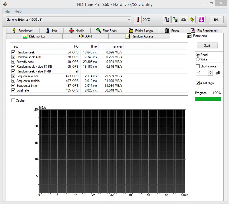Click the '0.846 MB/s' transfer value
The width and height of the screenshot is (229, 204).
pos(114,66)
